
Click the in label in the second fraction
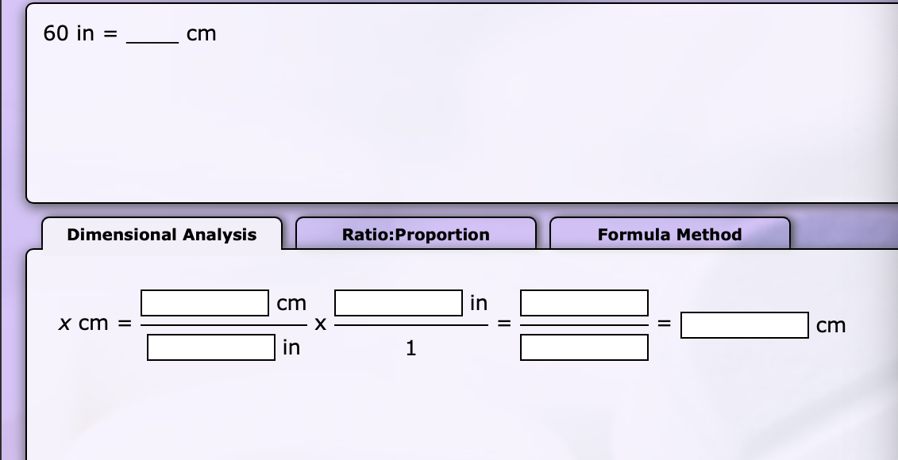pos(476,303)
